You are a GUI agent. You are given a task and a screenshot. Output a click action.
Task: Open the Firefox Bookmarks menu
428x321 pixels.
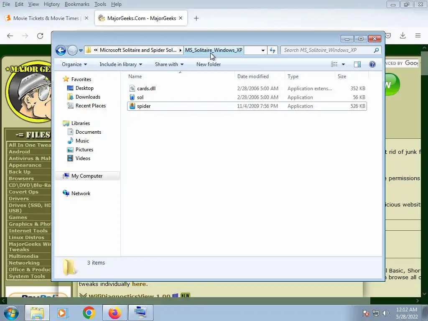[x=77, y=4]
